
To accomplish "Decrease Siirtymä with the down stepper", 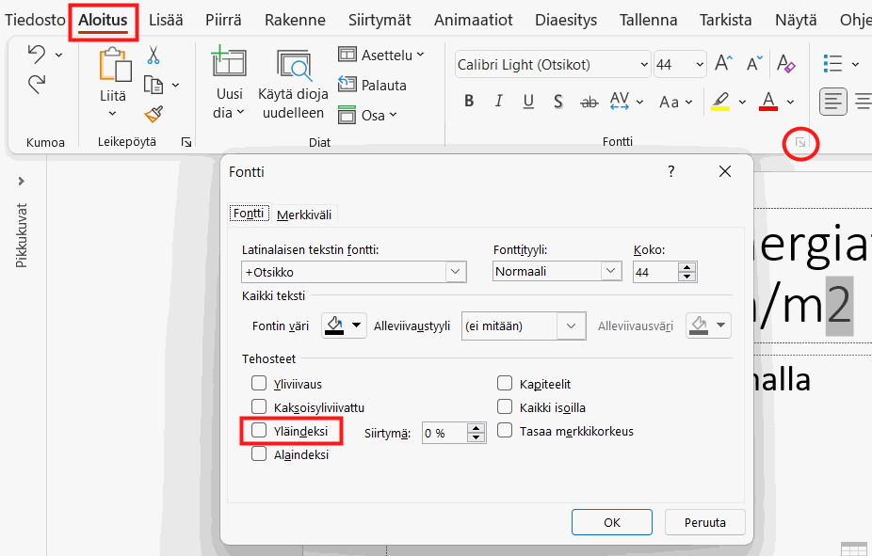I will coord(476,437).
